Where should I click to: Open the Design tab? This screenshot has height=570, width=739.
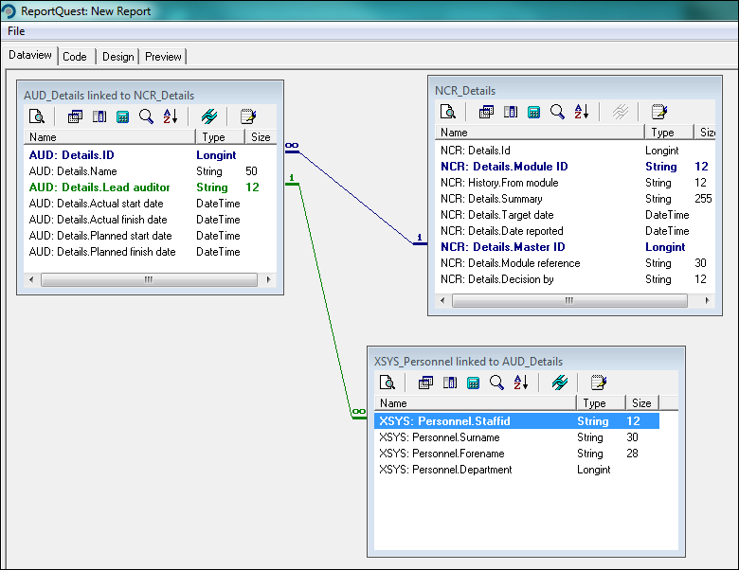point(118,57)
